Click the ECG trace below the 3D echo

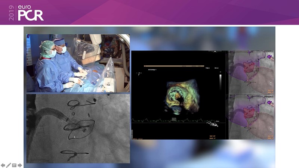[157, 120]
